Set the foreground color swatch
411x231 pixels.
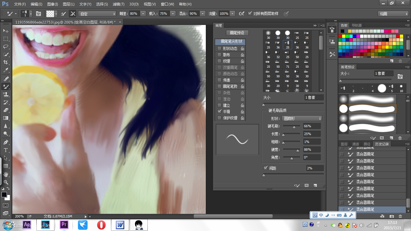click(4, 195)
